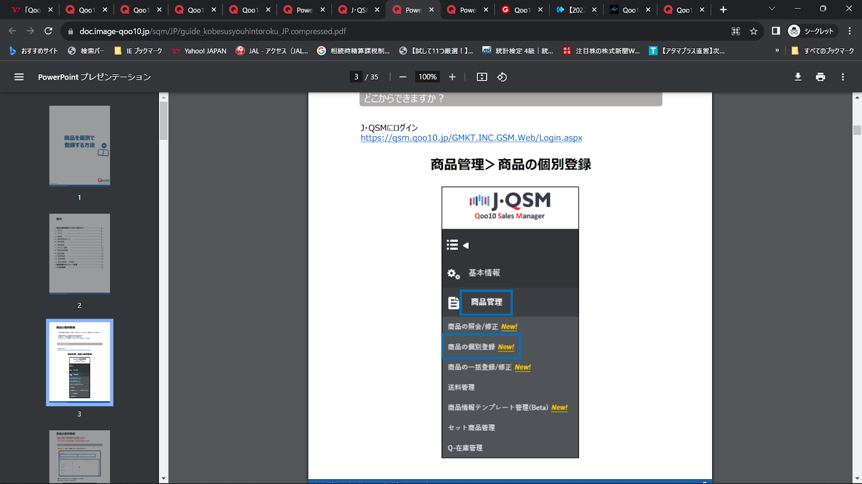The width and height of the screenshot is (862, 484).
Task: Show hidden bookmarks overflow chevron
Action: (x=777, y=51)
